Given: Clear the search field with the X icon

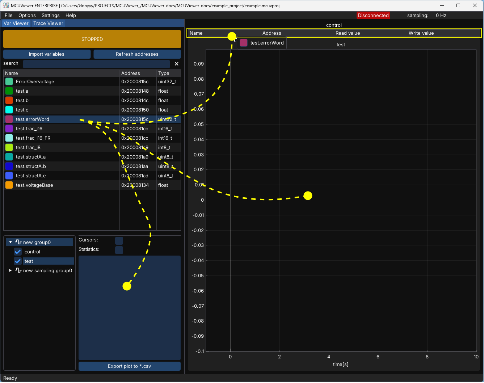Looking at the screenshot, I should [x=177, y=64].
